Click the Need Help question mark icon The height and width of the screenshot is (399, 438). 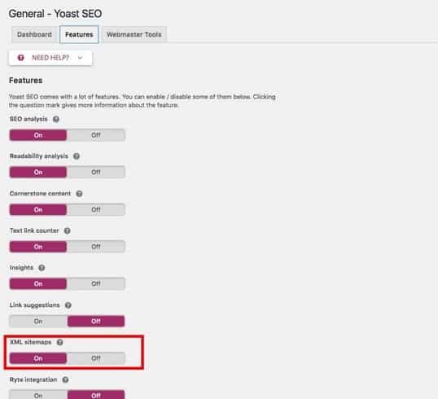[20, 58]
